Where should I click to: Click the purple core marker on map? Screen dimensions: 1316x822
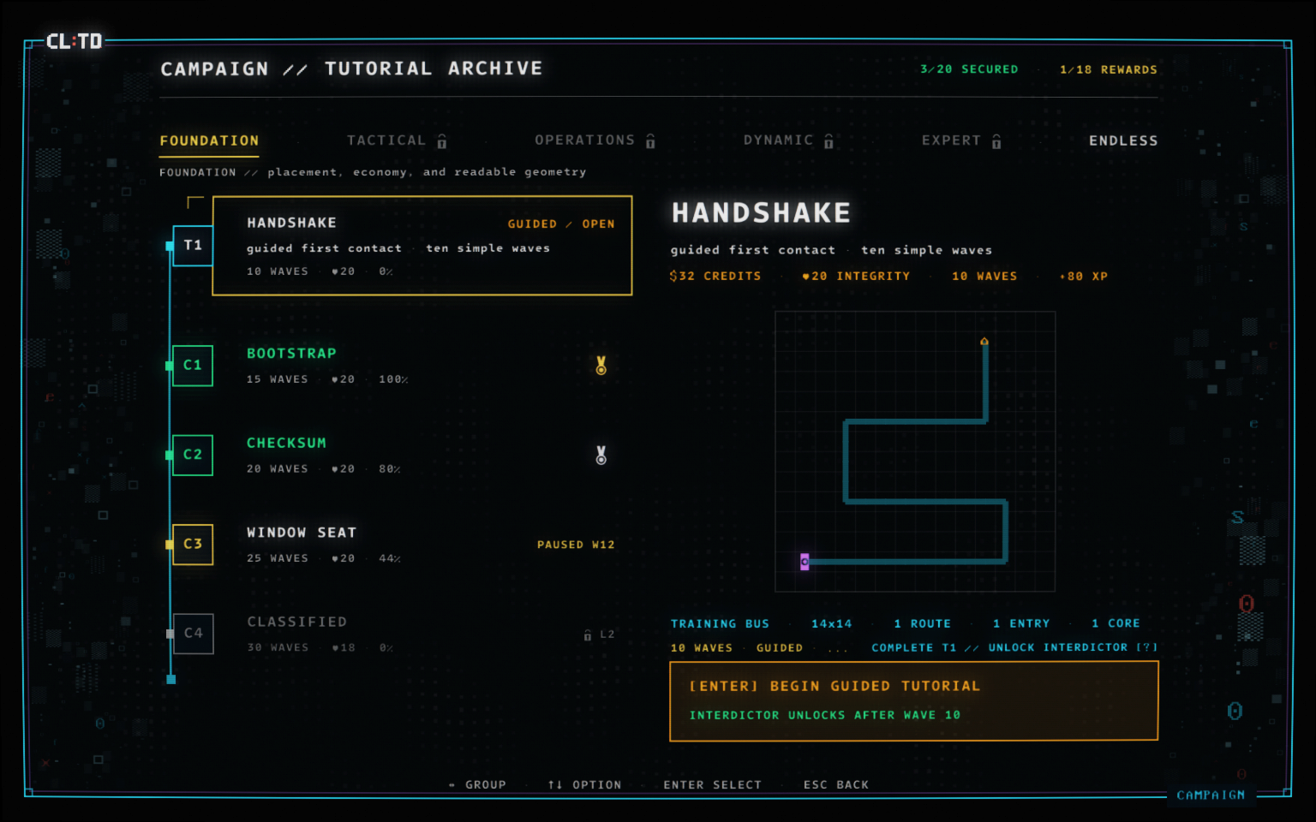click(805, 562)
